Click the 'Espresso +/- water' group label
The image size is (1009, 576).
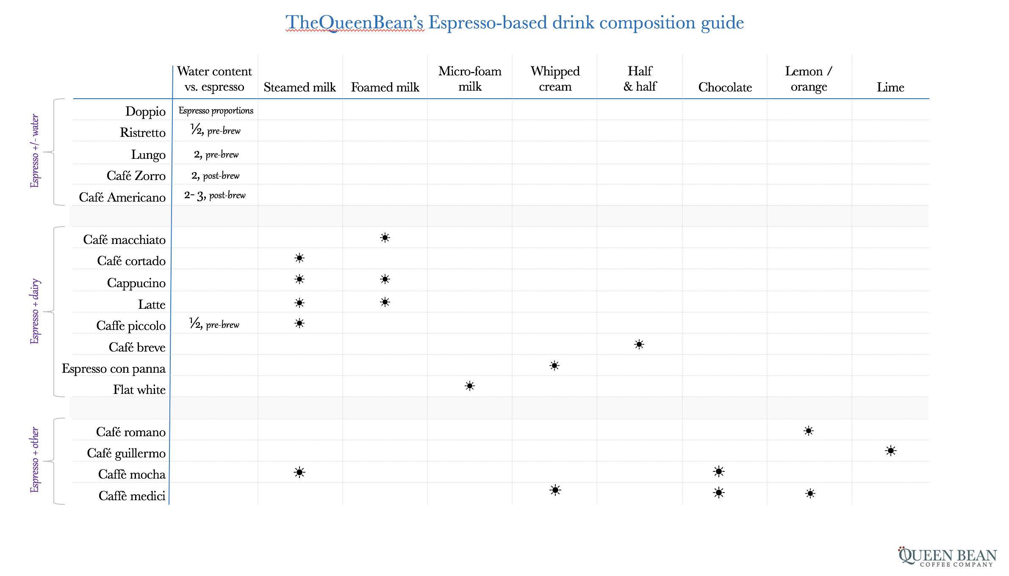[x=35, y=151]
